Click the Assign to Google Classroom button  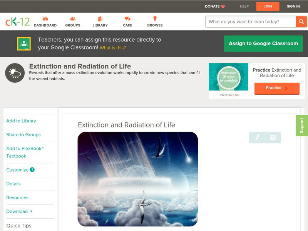click(x=263, y=43)
